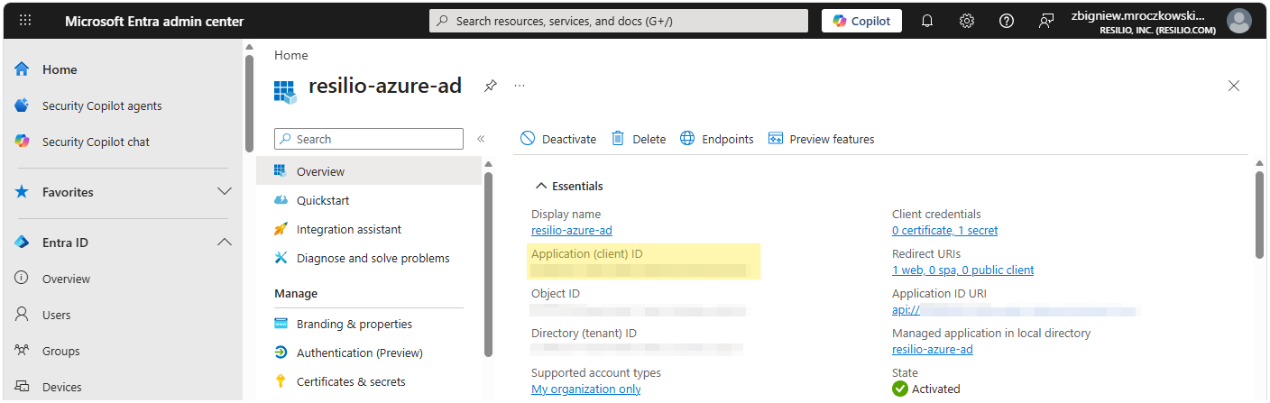Open portal settings gear icon
The height and width of the screenshot is (403, 1270).
(x=967, y=21)
